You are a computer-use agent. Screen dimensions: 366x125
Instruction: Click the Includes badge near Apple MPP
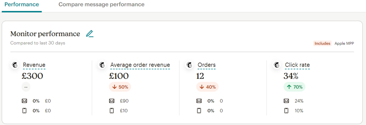tap(322, 44)
